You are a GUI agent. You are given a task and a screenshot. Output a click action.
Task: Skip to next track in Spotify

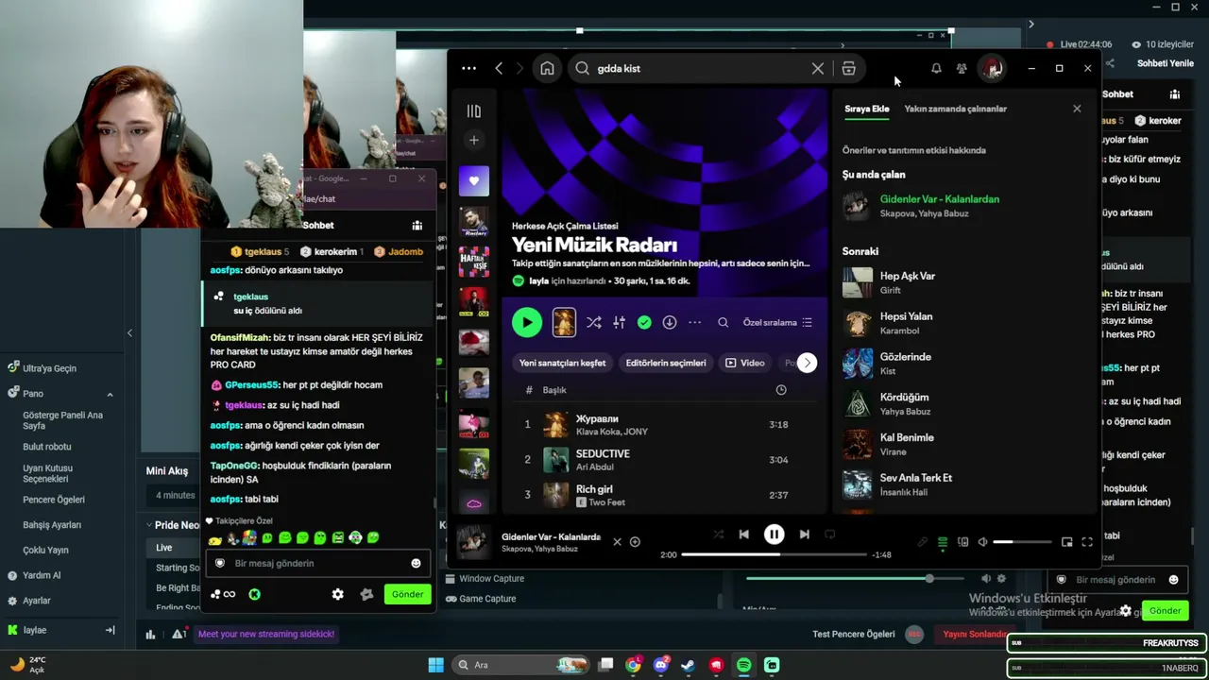pyautogui.click(x=804, y=535)
